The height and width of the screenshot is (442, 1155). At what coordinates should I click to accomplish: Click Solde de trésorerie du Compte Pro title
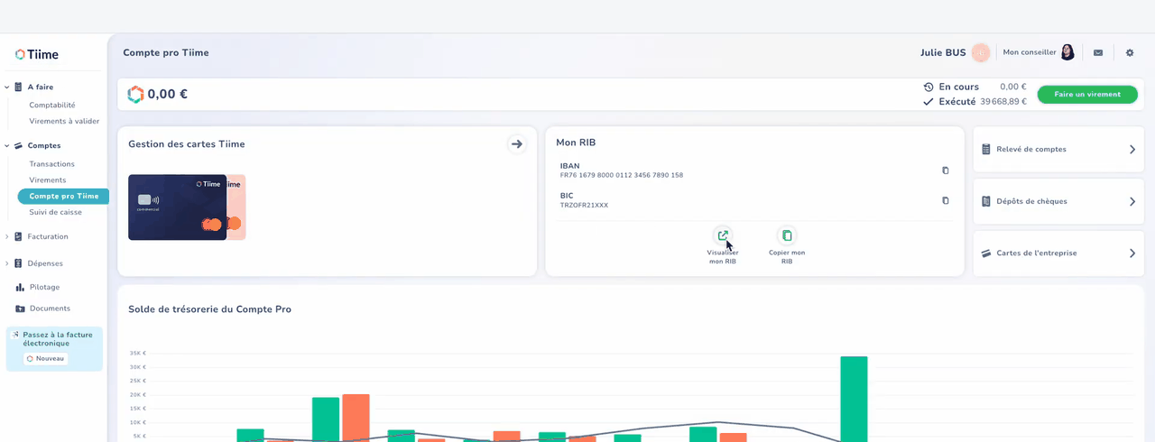click(209, 309)
